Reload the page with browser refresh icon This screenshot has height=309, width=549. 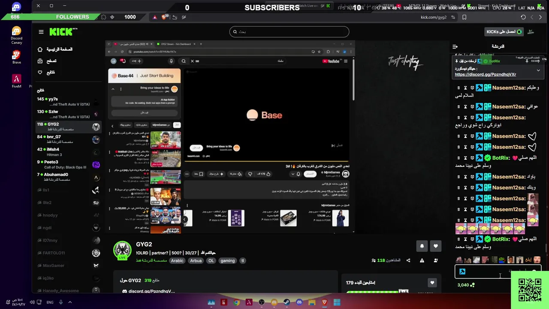pos(523,17)
